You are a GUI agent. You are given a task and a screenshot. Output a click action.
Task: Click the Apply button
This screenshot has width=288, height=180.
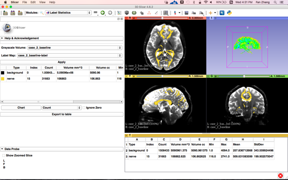point(62,62)
